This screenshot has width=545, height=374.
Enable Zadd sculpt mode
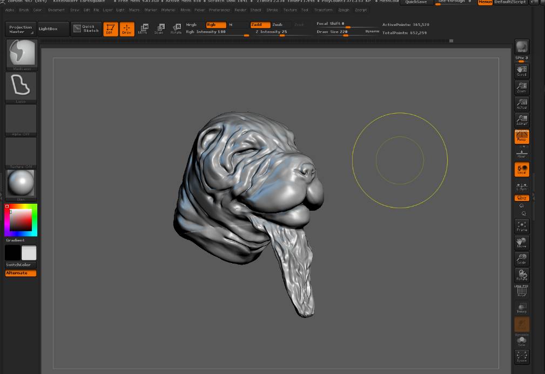pos(260,25)
